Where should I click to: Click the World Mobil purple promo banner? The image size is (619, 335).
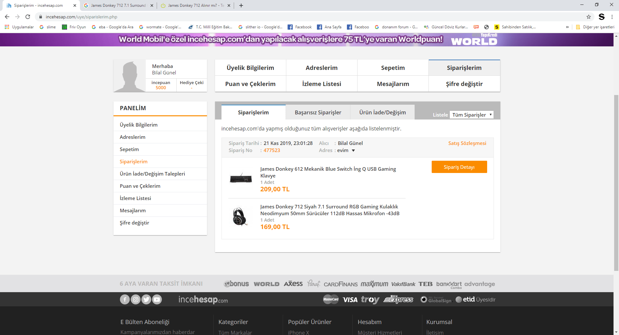307,40
